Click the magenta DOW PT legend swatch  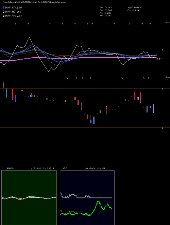point(4,16)
